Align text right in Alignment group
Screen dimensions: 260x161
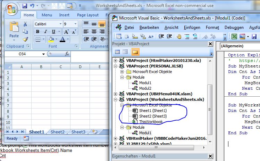(102, 32)
